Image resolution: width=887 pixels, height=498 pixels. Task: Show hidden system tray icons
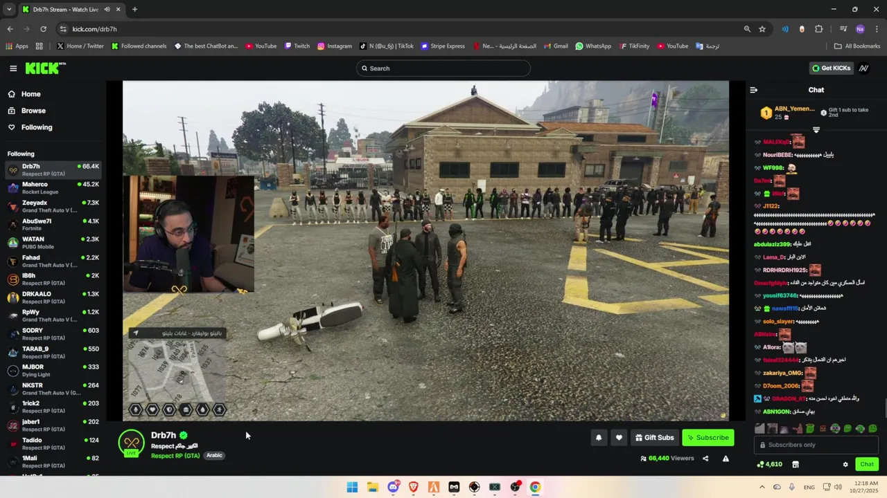(x=762, y=487)
